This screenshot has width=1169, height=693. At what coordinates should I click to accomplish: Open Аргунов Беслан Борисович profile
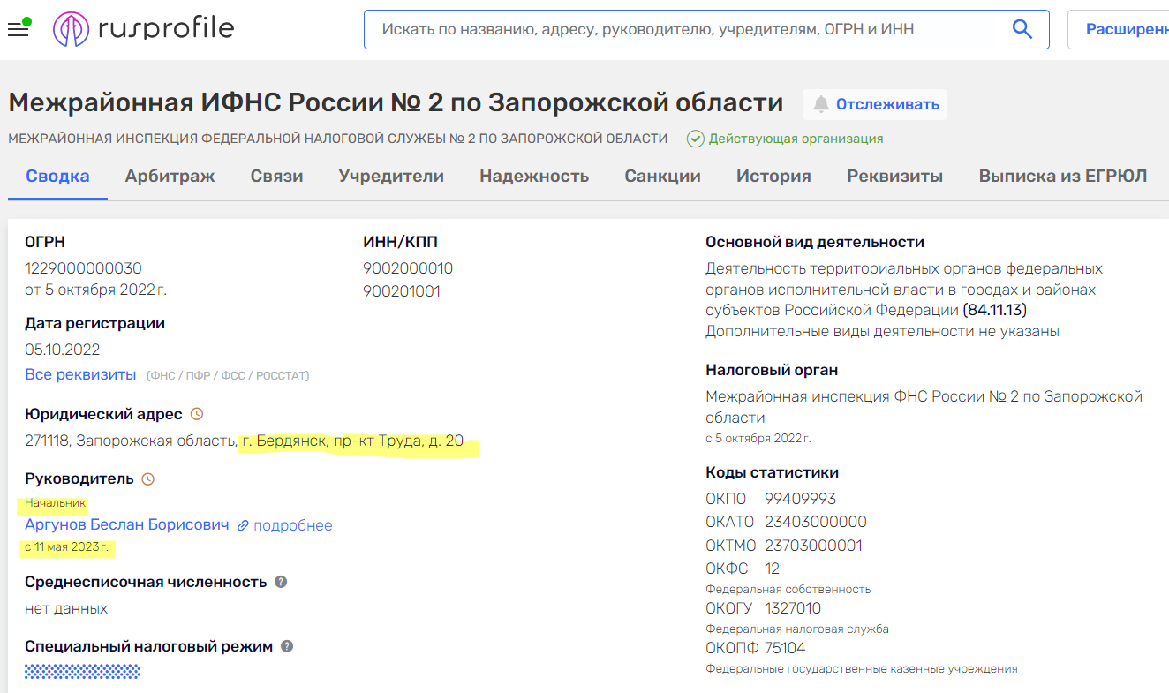(x=129, y=525)
